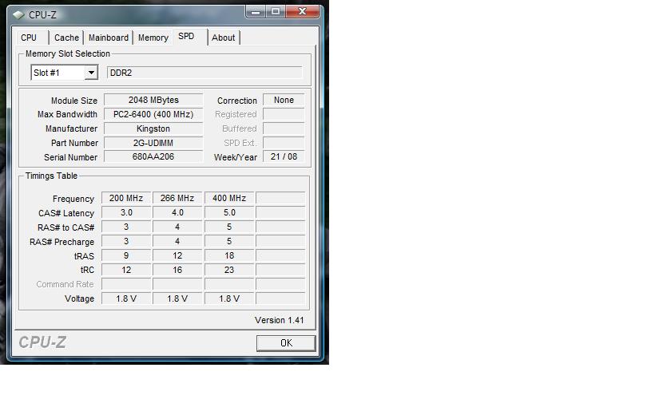Image resolution: width=671 pixels, height=419 pixels.
Task: Click CAS# Latency value 3.0
Action: pyautogui.click(x=126, y=212)
